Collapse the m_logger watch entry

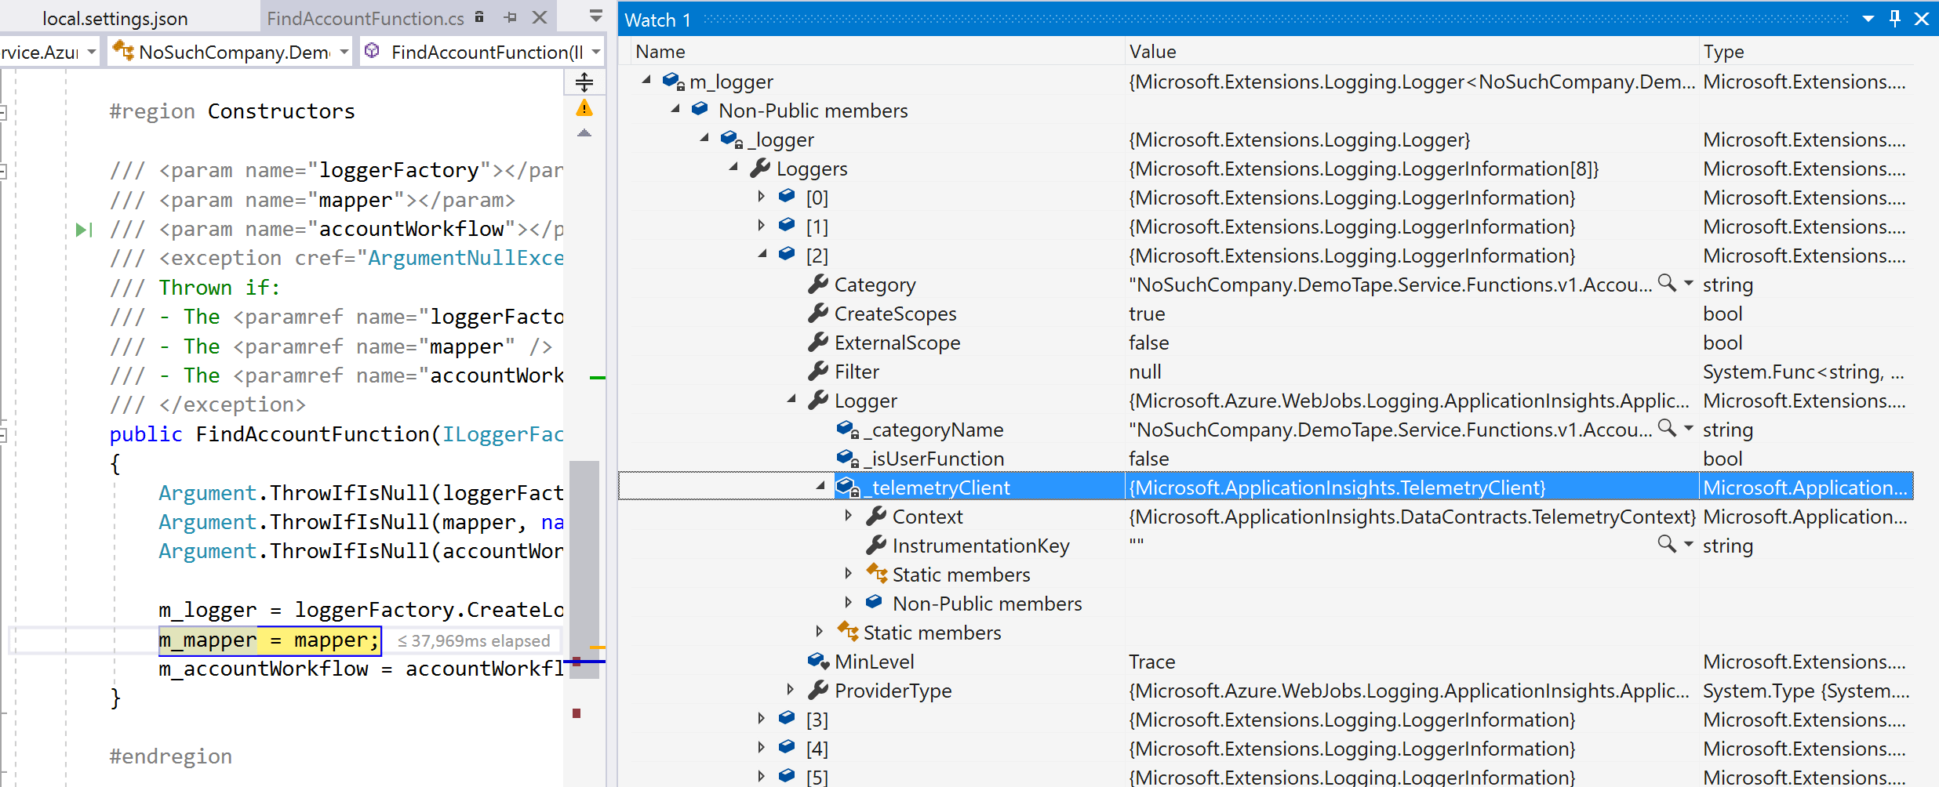pos(646,80)
